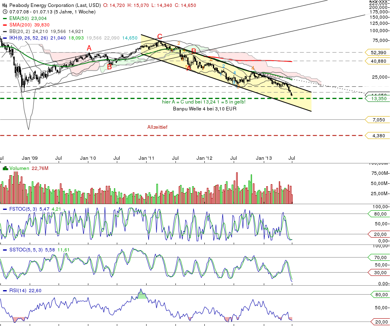Select the 40,880 price level label
This screenshot has width=390, height=326.
tap(377, 61)
